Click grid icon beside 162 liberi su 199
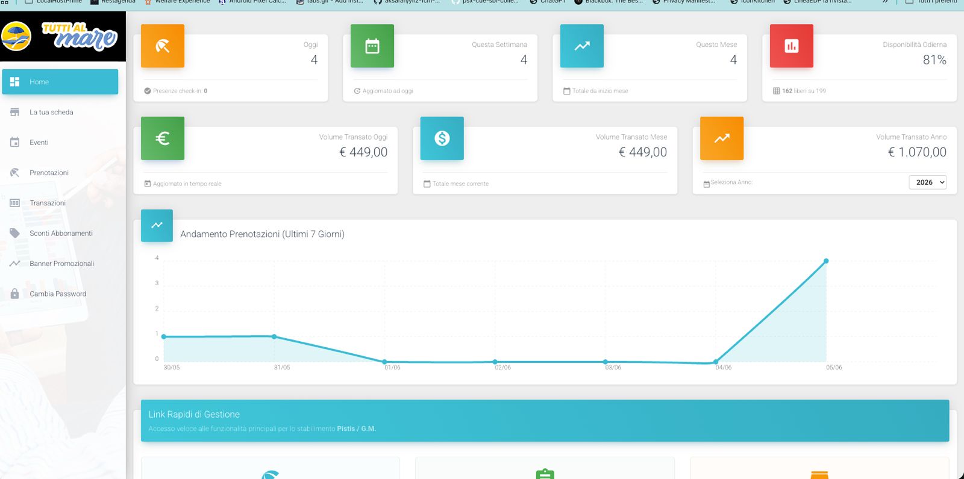964x479 pixels. point(777,91)
